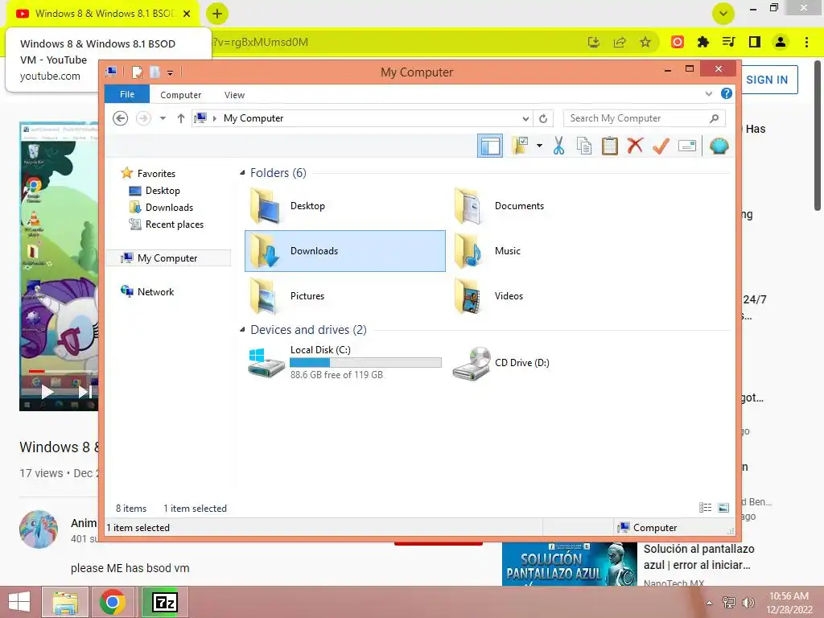Image resolution: width=824 pixels, height=618 pixels.
Task: Open Chrome three-dot menu
Action: (806, 42)
